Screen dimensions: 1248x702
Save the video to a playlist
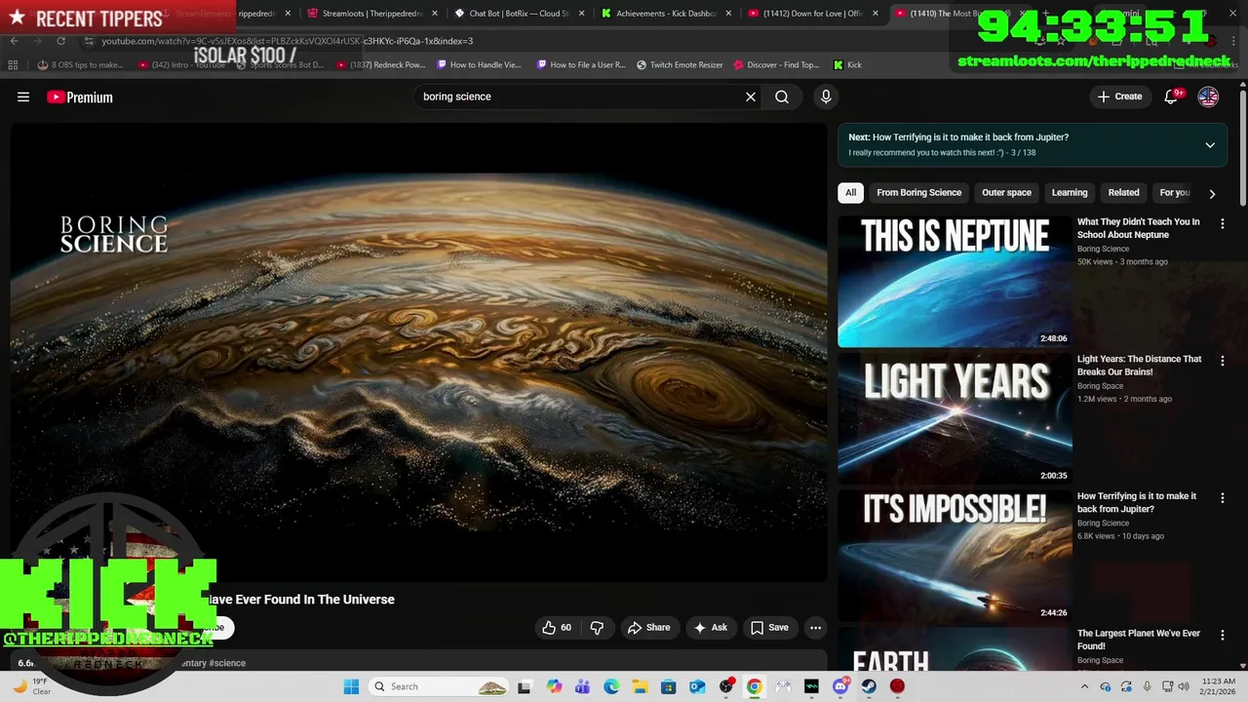(769, 628)
